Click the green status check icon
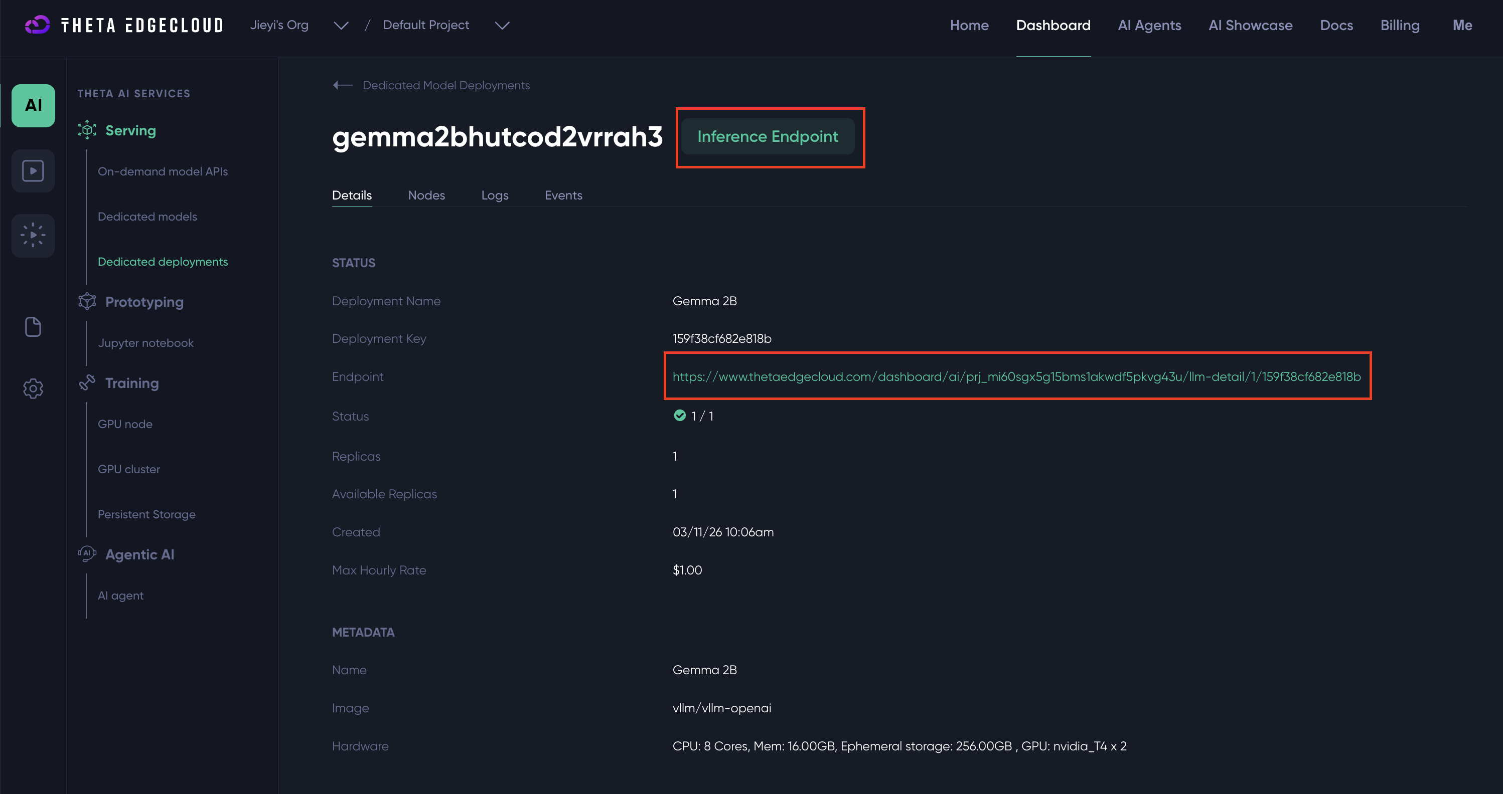 tap(679, 416)
